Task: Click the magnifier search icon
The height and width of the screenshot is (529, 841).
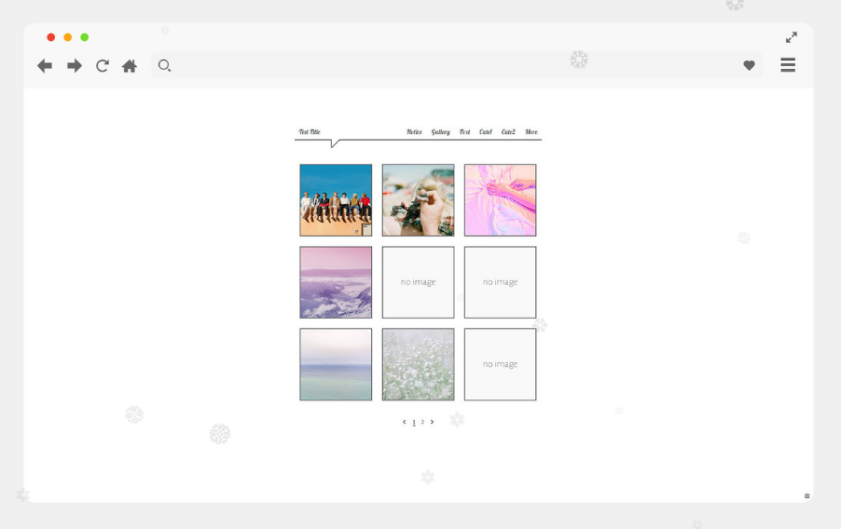Action: point(165,66)
